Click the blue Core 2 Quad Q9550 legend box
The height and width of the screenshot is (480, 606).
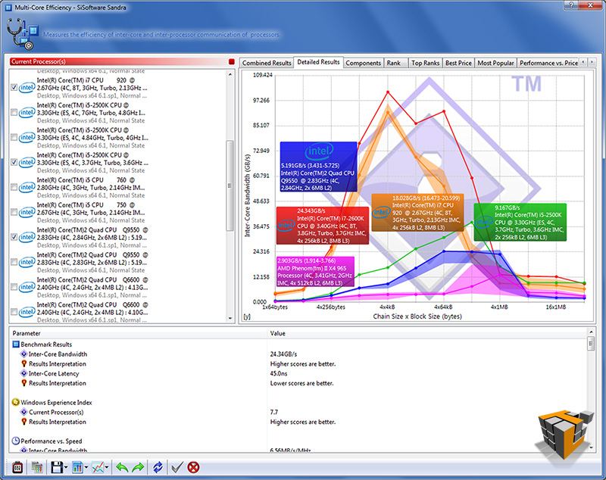[x=318, y=167]
